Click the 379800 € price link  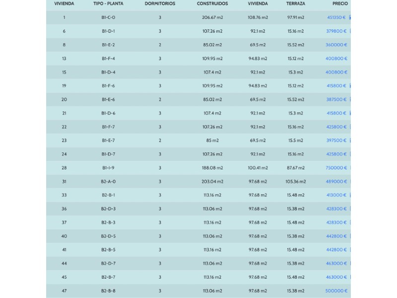(336, 31)
